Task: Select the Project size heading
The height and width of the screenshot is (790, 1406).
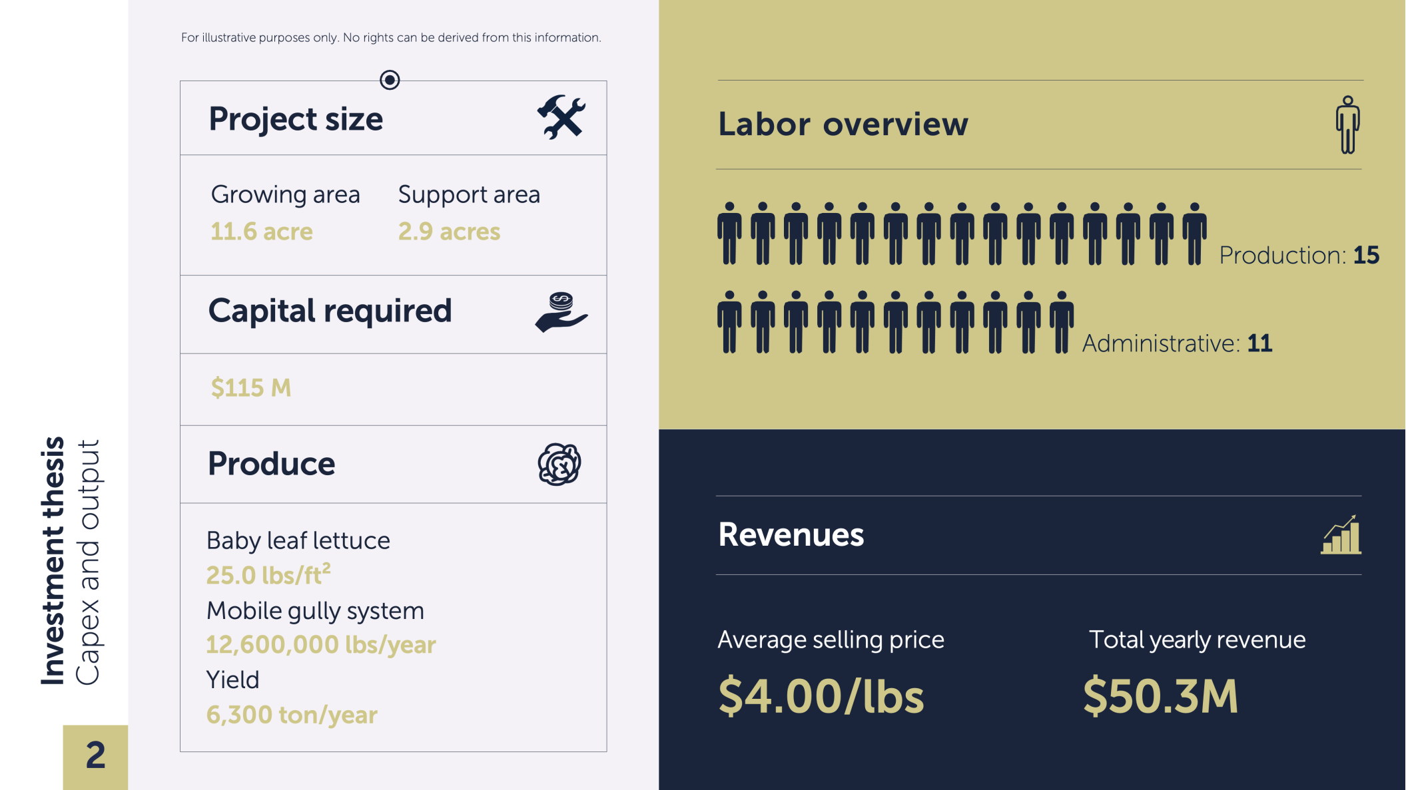Action: click(296, 119)
